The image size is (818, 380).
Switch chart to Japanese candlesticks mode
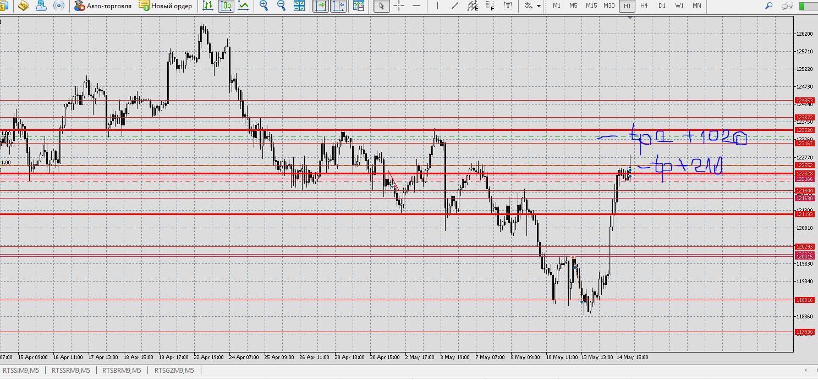[x=226, y=6]
